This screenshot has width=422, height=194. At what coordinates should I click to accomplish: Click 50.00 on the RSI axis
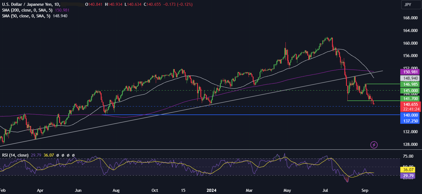[x=408, y=167]
